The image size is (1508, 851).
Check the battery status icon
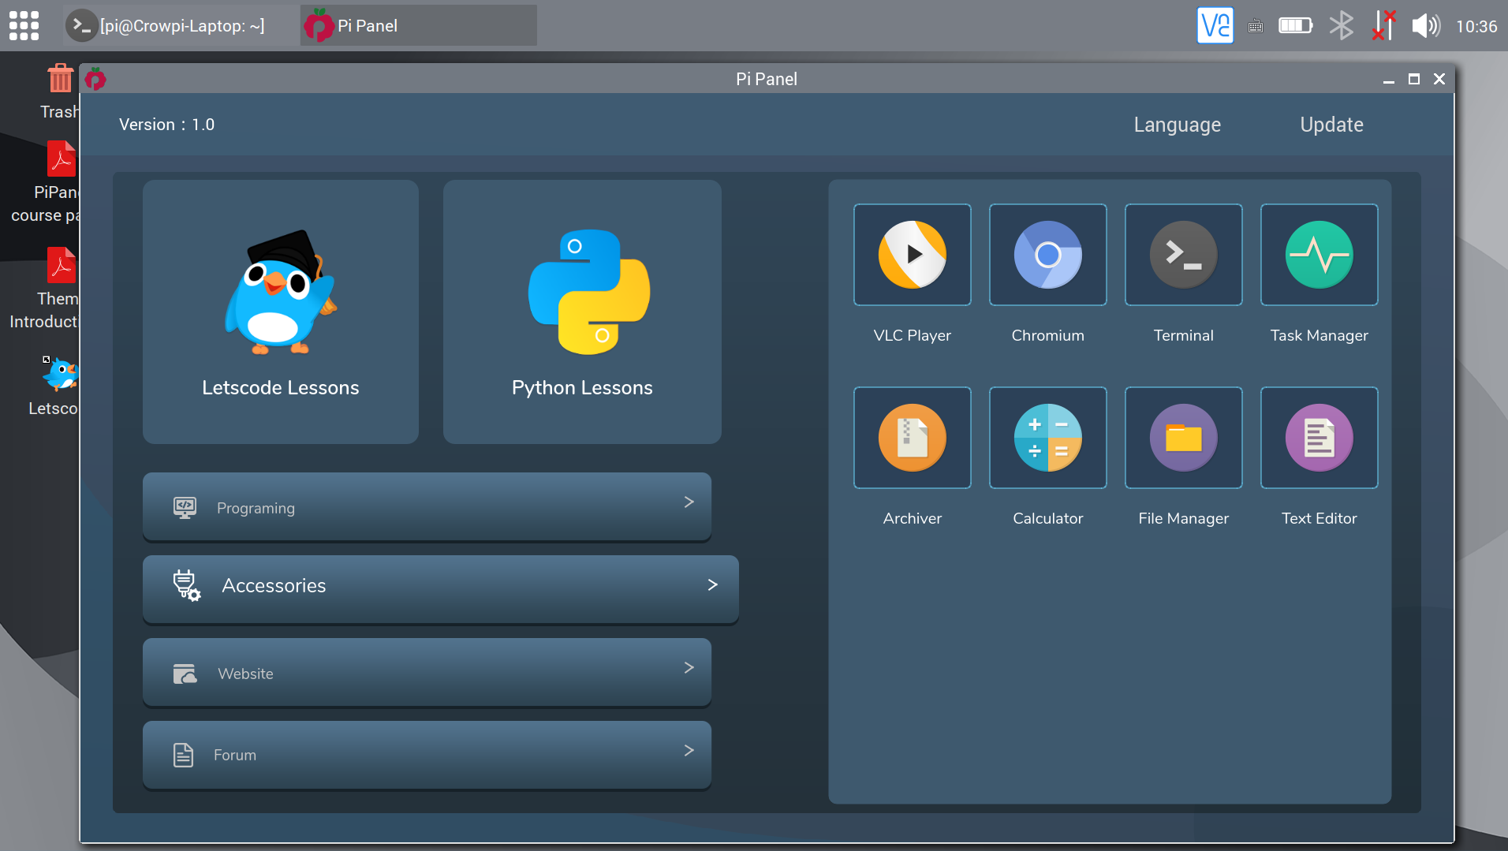[x=1295, y=25]
